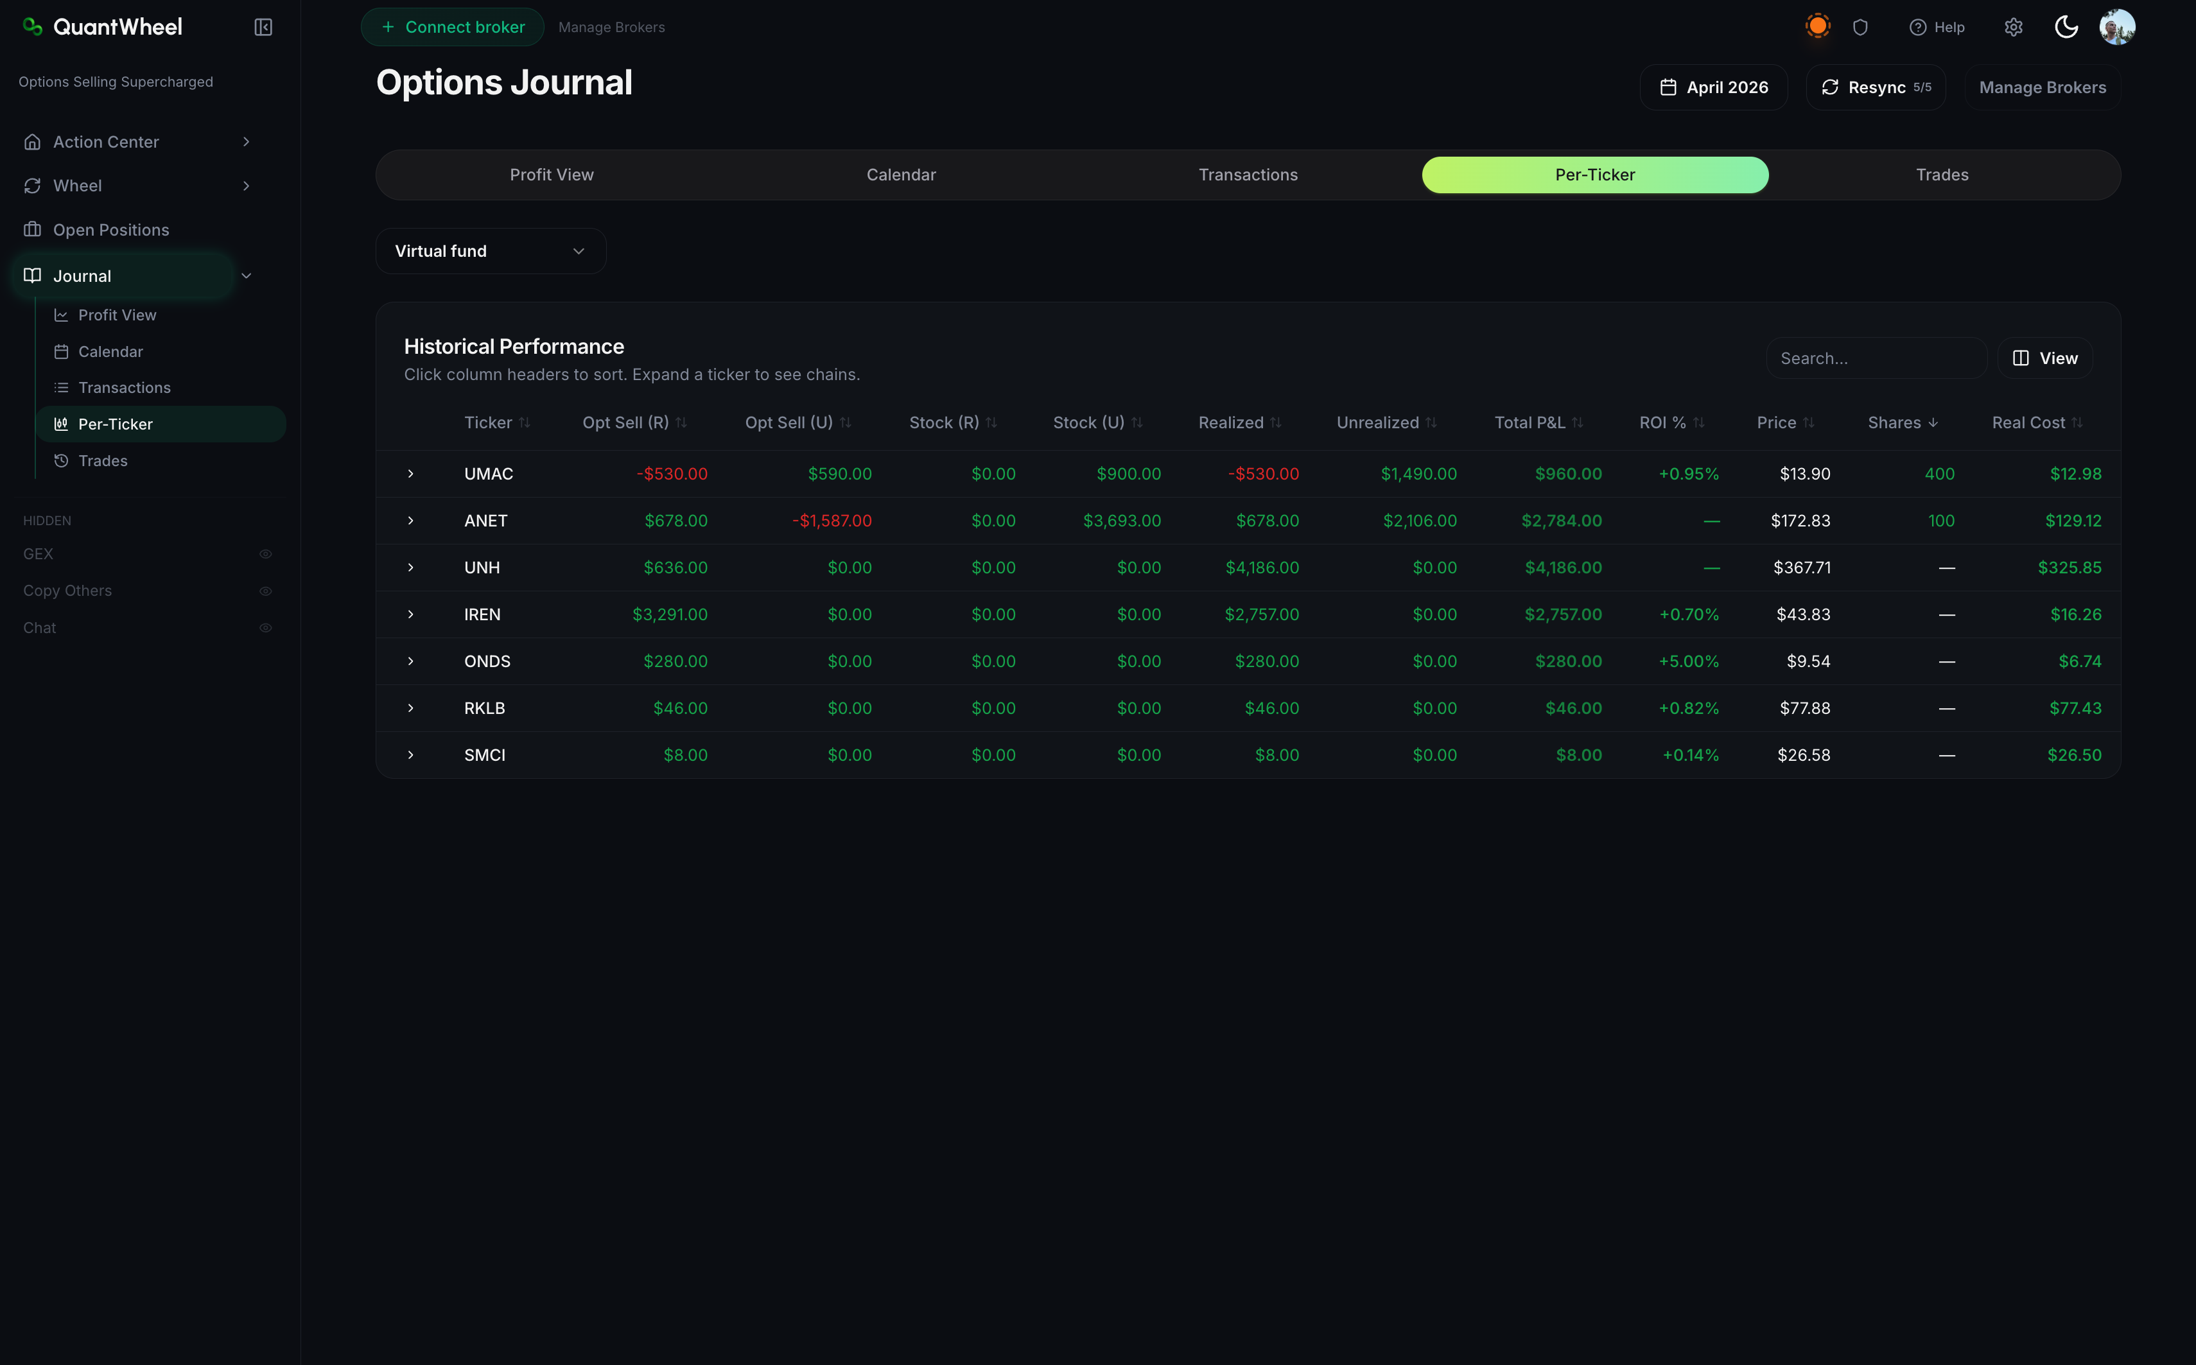Expand the UMAC ticker row
The width and height of the screenshot is (2196, 1365).
(x=411, y=474)
